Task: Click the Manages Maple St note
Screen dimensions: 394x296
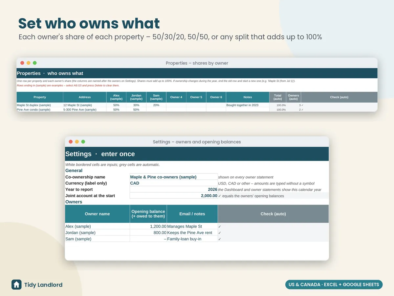Action: coord(192,226)
